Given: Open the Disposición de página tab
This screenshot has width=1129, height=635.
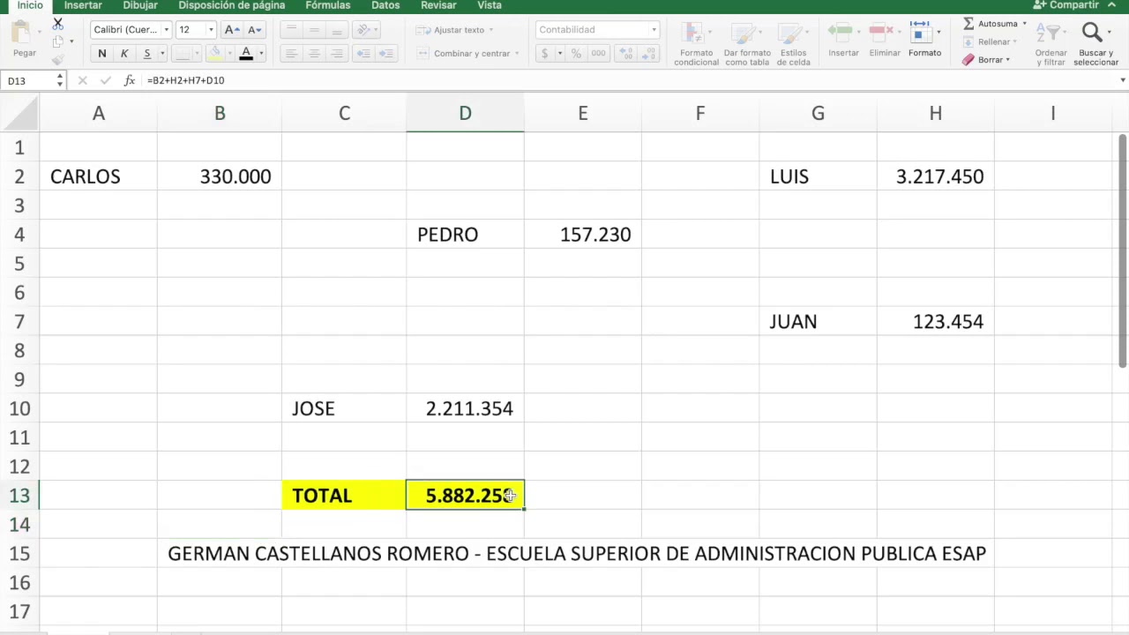Looking at the screenshot, I should click(232, 5).
